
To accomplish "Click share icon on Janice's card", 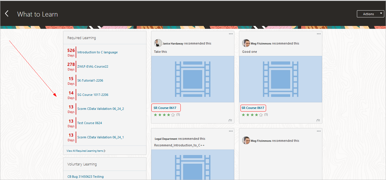I will pos(230,120).
